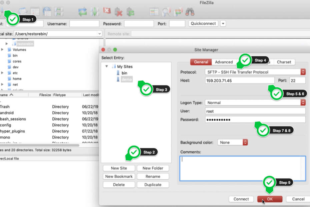310x207 pixels.
Task: Switch to the Charset tab
Action: click(x=284, y=62)
